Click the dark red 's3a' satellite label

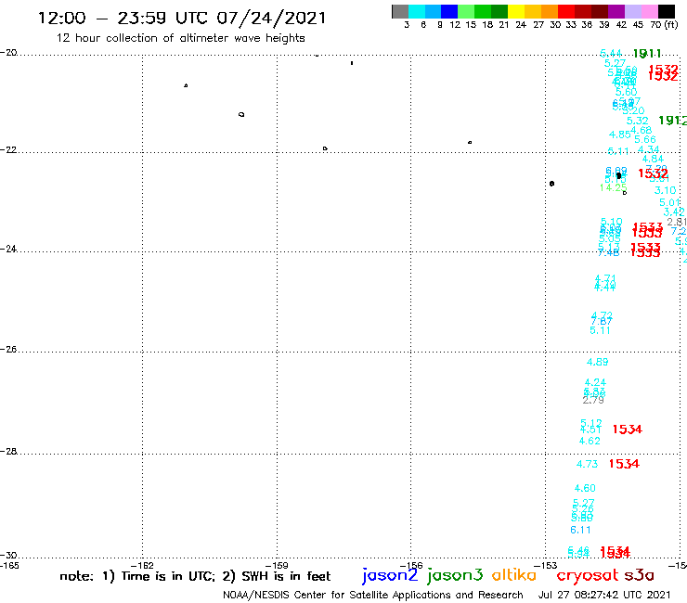coord(640,575)
